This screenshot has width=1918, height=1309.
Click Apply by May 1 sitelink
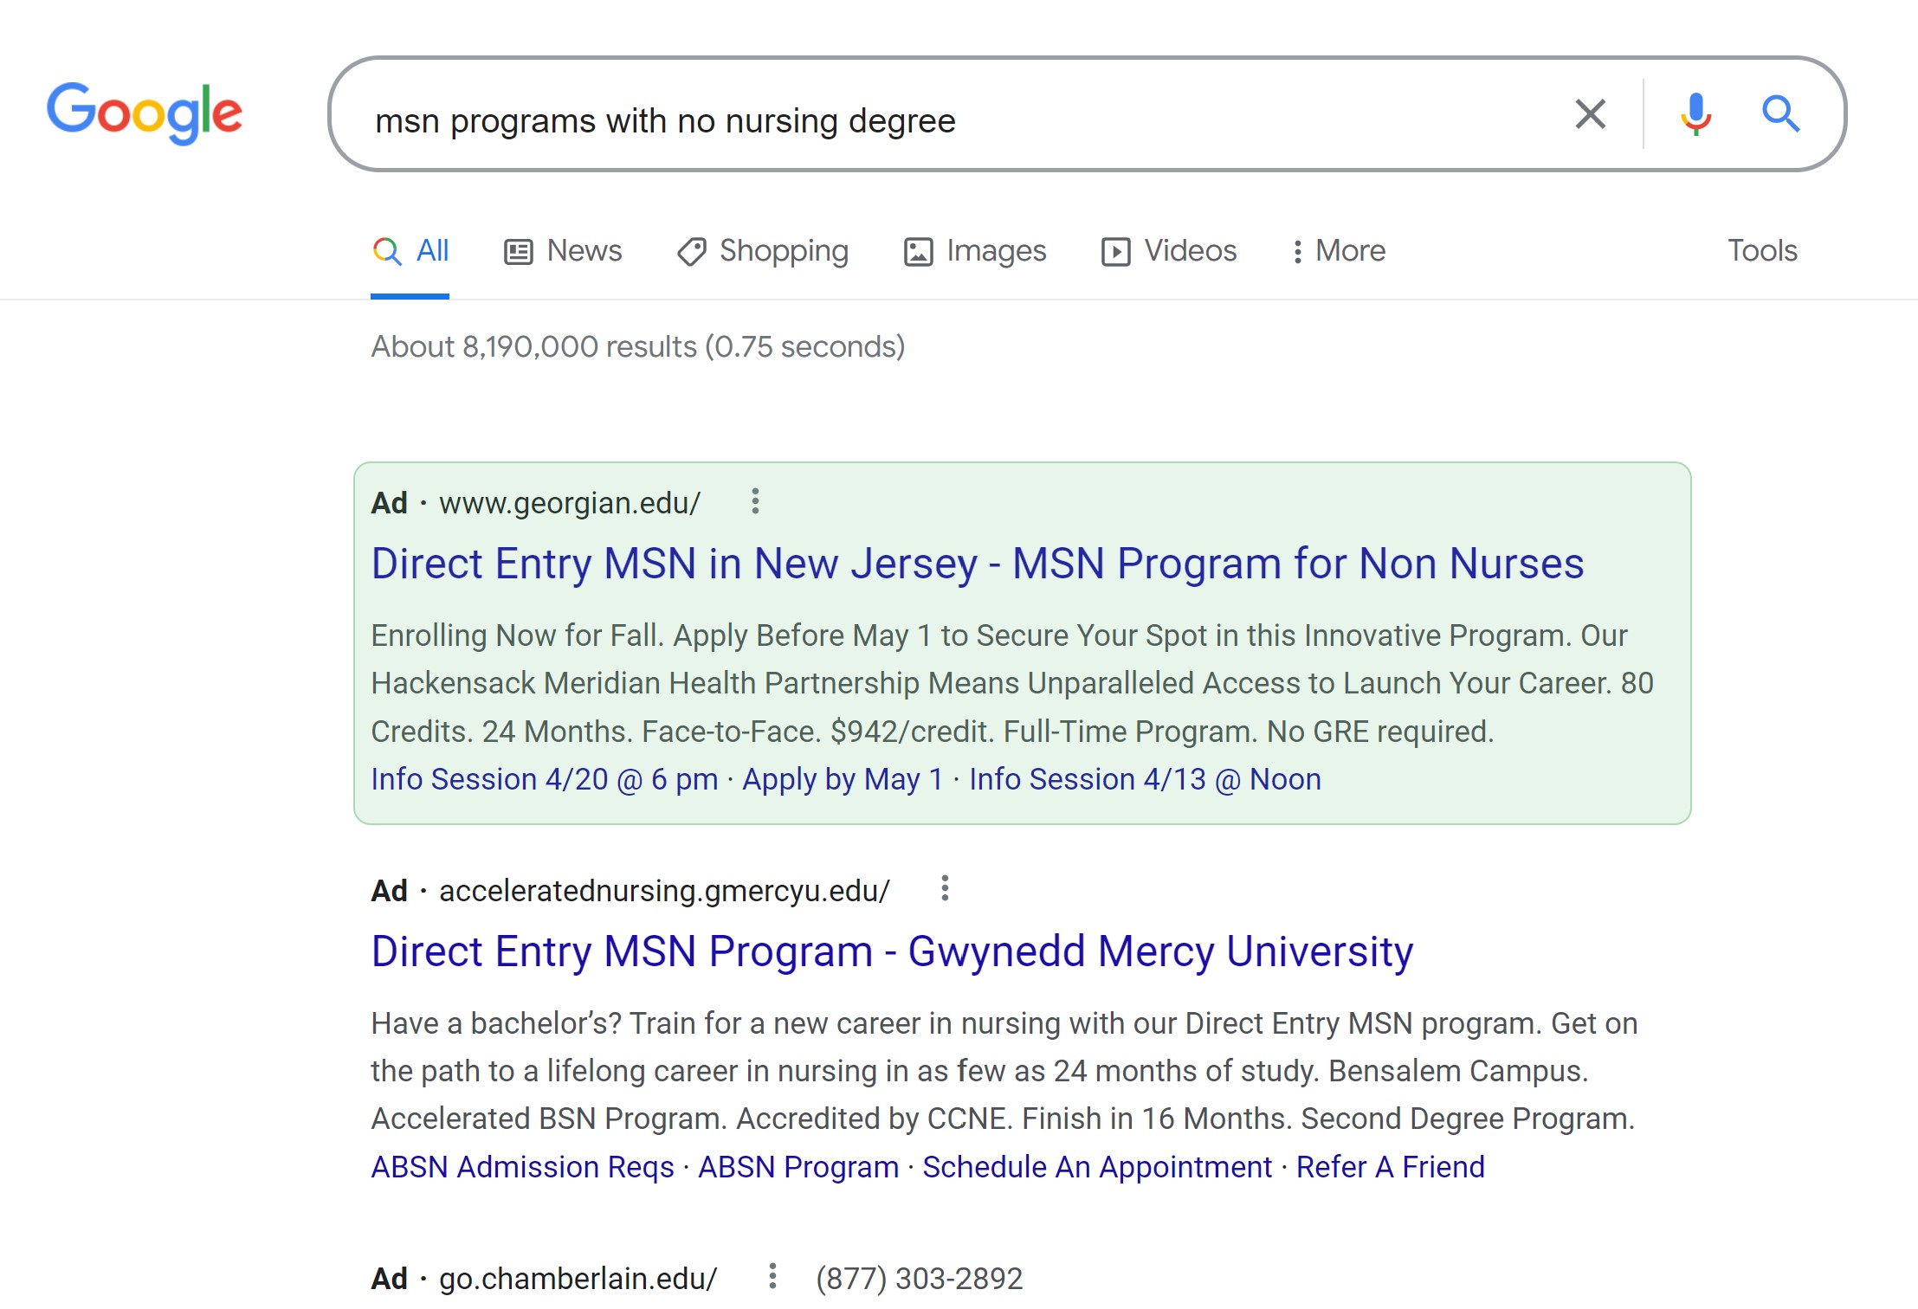point(843,779)
